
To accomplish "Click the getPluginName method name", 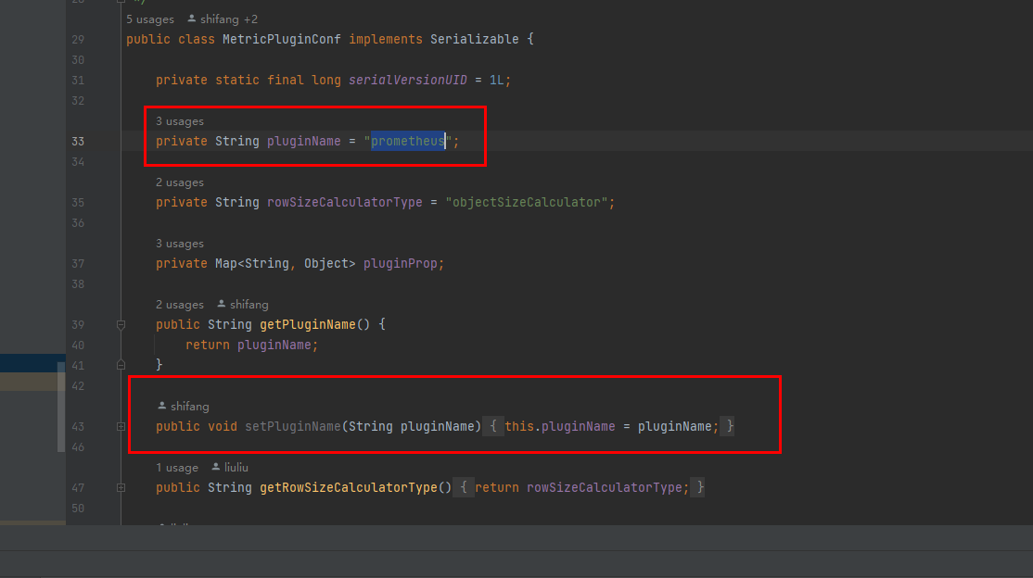I will 308,324.
